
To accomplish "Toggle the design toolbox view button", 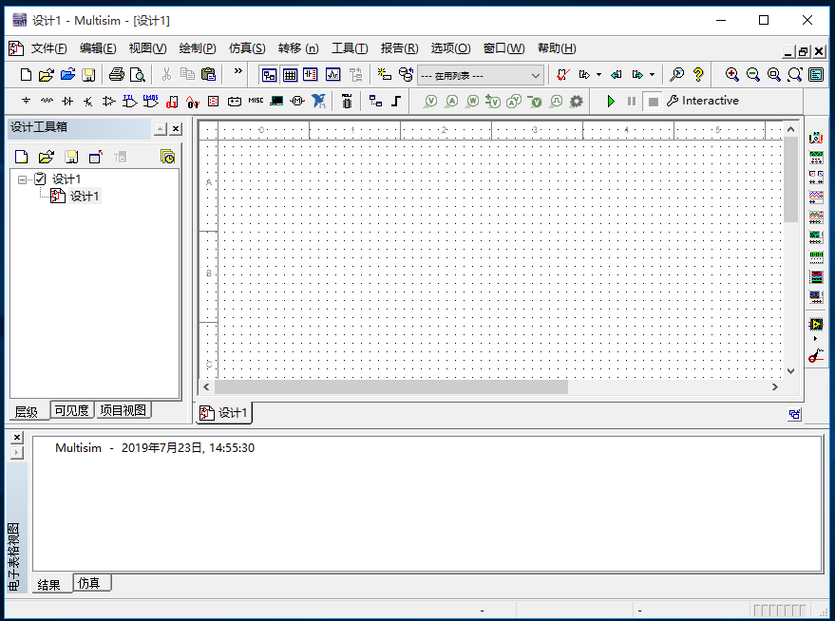I will pos(269,74).
